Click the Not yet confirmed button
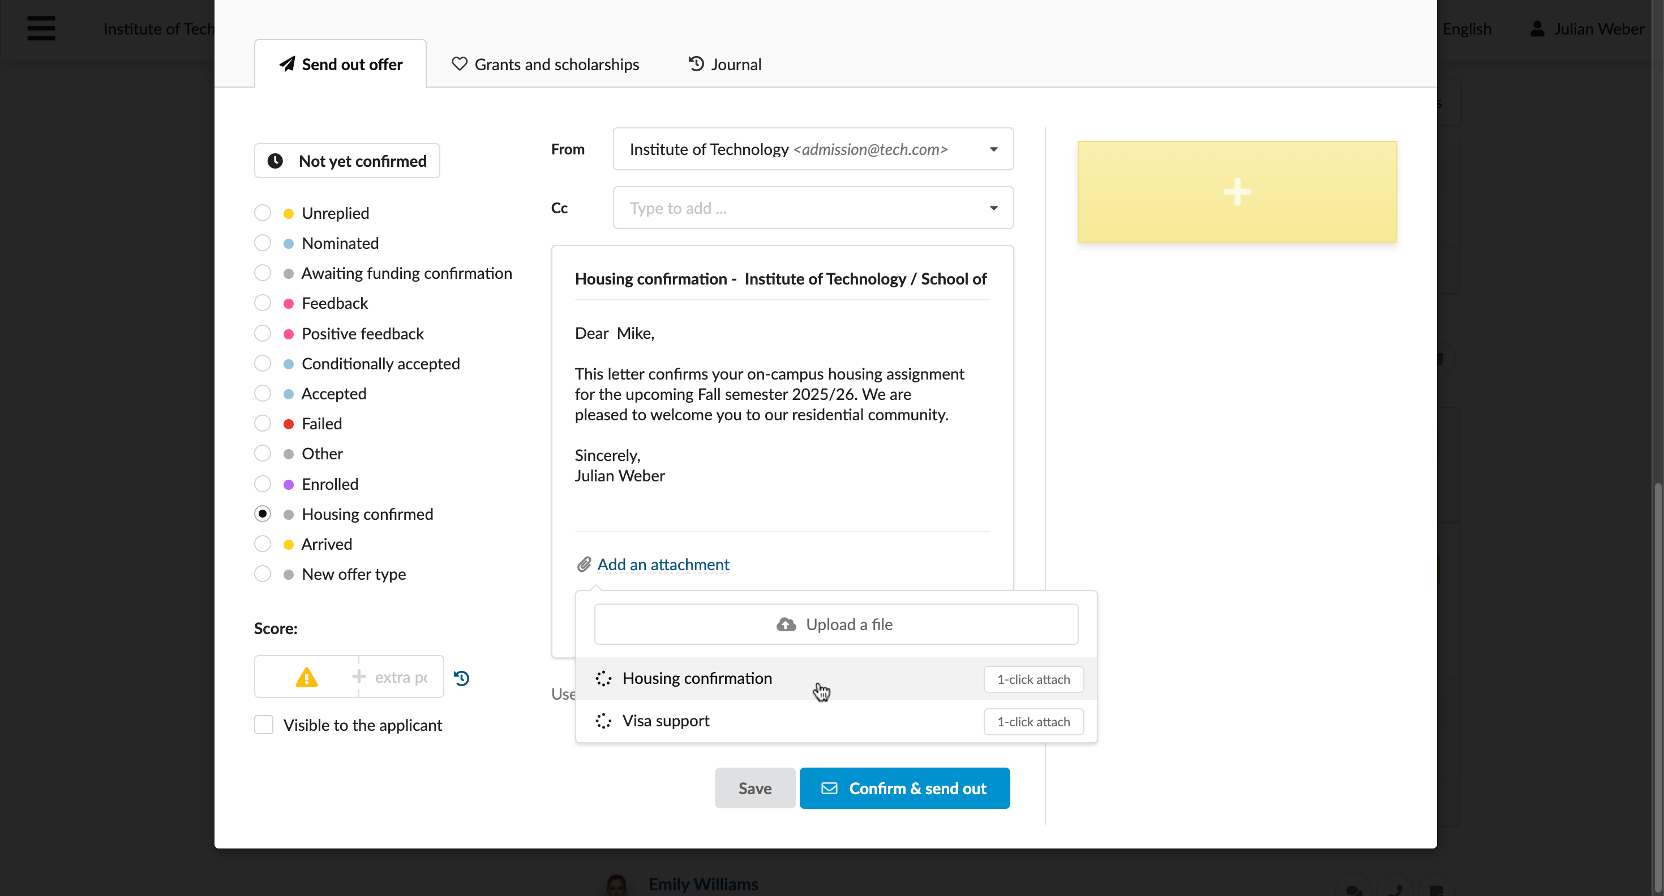 point(347,161)
